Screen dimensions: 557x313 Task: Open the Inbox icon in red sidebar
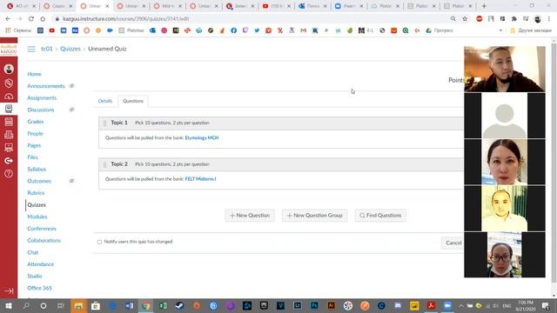pos(9,135)
